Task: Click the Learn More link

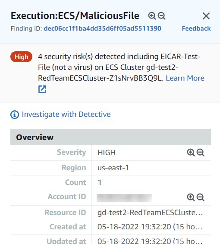Action: coord(185,78)
